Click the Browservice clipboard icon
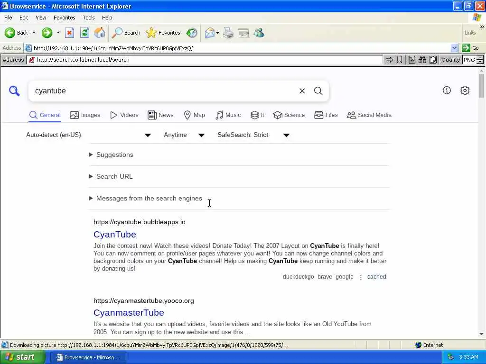 [x=433, y=60]
